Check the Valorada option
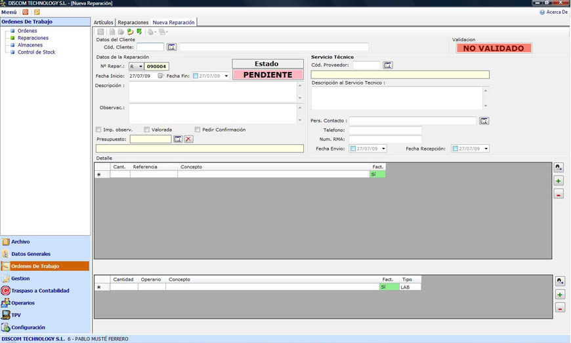This screenshot has width=571, height=343. coord(147,130)
